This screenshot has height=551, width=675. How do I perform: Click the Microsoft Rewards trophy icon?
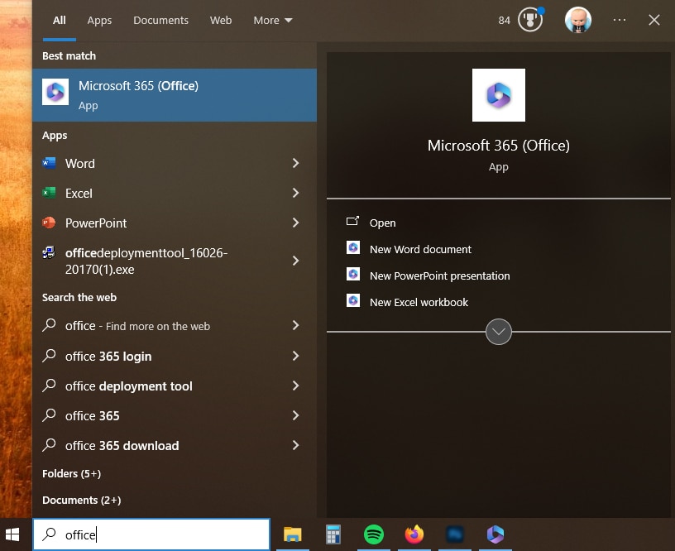(x=529, y=20)
